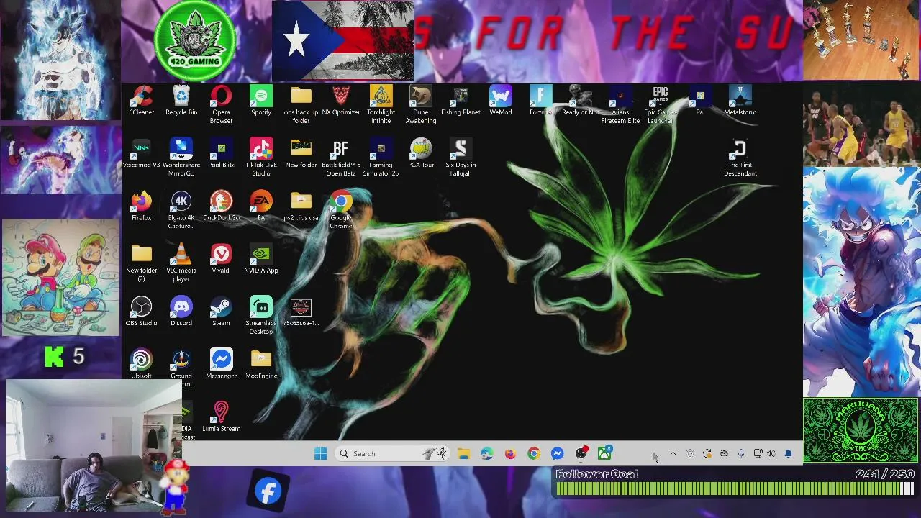Open the Vivaldi browser shortcut
Image resolution: width=921 pixels, height=518 pixels.
click(x=221, y=258)
